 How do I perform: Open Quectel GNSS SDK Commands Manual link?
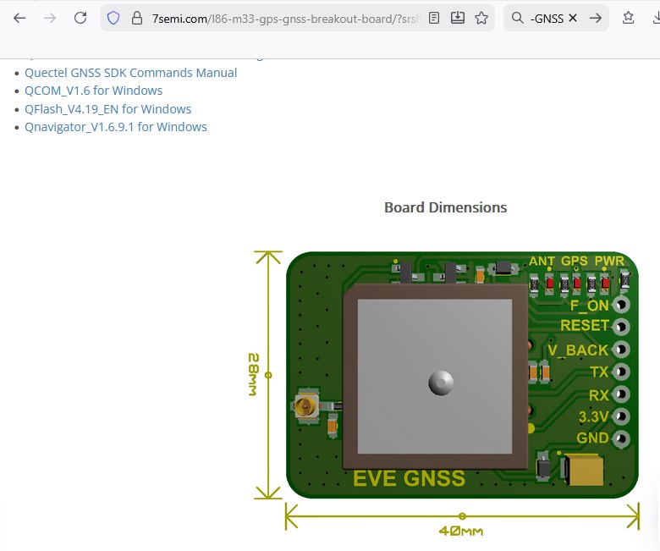pyautogui.click(x=130, y=73)
